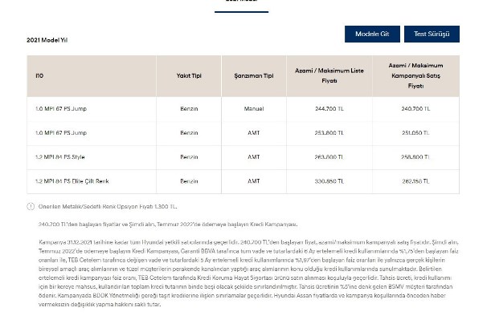Image resolution: width=491 pixels, height=320 pixels.
Task: Click the Azami / Maksimum Liste Fiyatı header
Action: click(329, 75)
